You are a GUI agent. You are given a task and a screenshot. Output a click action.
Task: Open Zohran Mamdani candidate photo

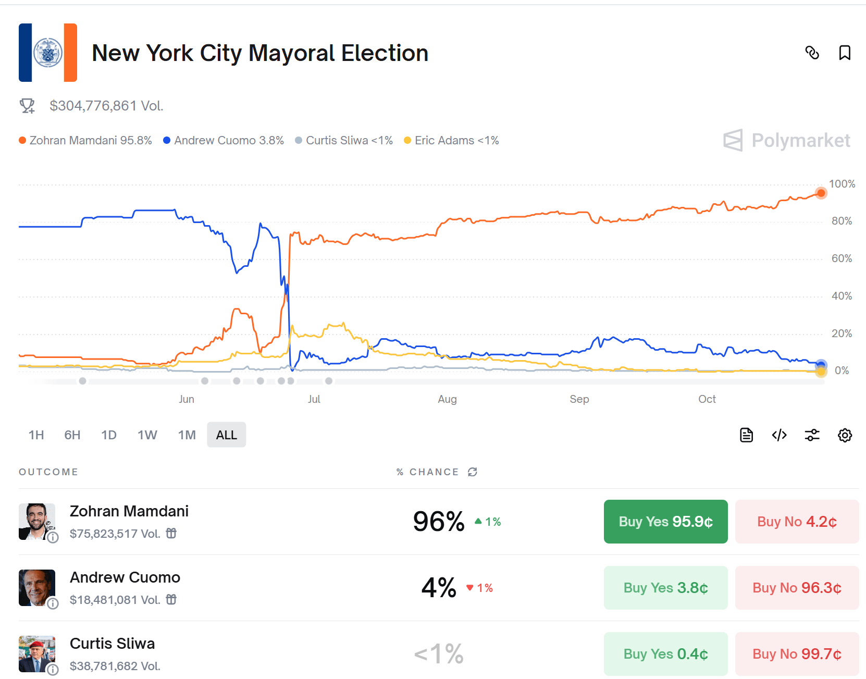37,522
